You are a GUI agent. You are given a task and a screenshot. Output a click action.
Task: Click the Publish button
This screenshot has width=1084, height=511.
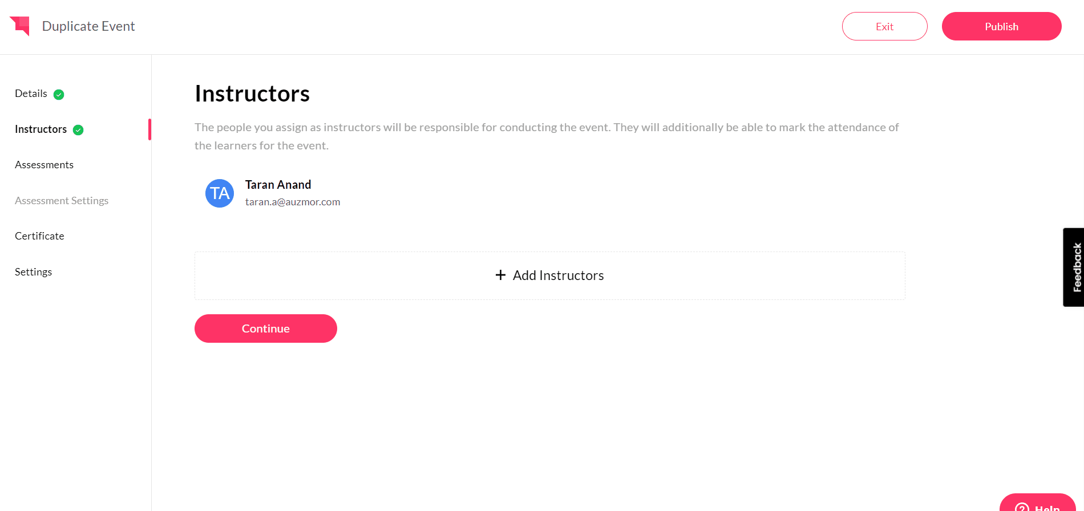(1001, 26)
